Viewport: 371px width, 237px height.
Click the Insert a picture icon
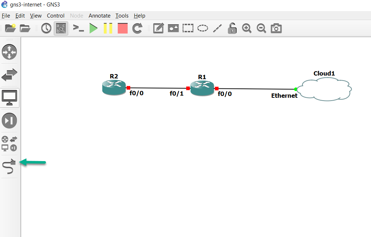point(173,28)
